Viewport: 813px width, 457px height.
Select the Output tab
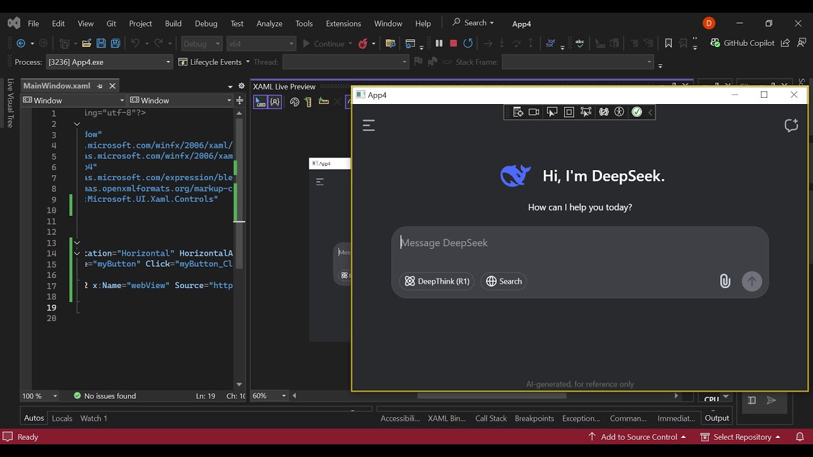pyautogui.click(x=717, y=418)
